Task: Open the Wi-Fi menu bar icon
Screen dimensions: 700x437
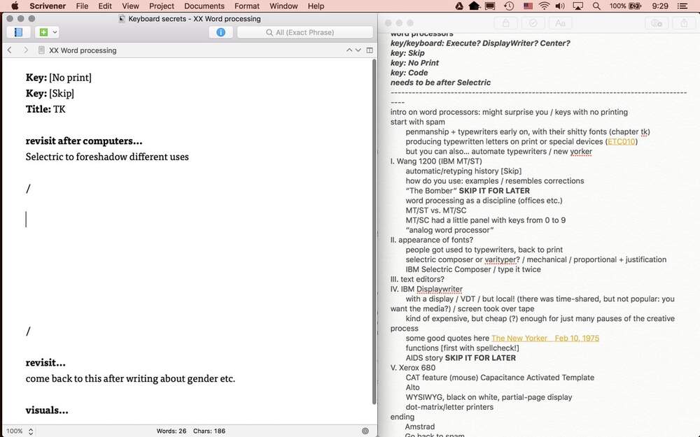Action: point(544,6)
